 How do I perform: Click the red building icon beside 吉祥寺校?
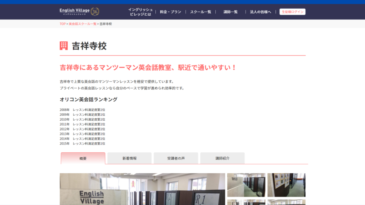(x=63, y=46)
